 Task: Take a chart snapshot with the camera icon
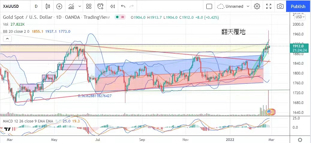tap(280, 6)
